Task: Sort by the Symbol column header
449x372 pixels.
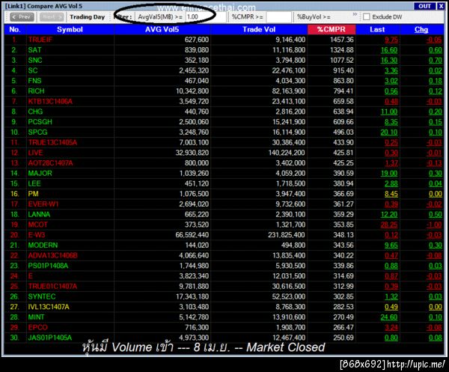Action: (70, 29)
